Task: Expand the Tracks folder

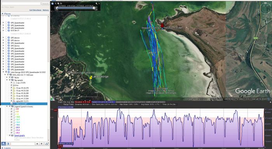Action: point(7,78)
